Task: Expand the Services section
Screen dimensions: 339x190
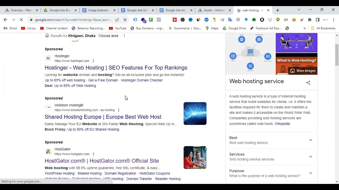Action: click(271, 157)
